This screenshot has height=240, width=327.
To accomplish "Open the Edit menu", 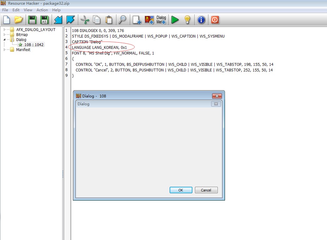I will tap(16, 10).
